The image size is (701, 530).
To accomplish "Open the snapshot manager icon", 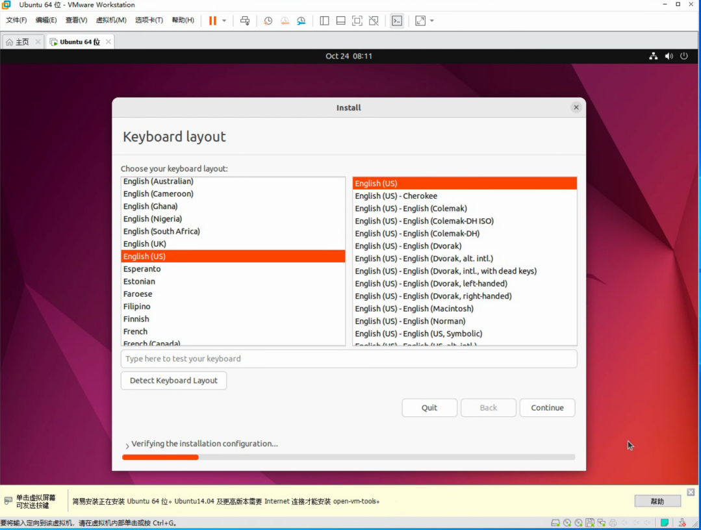I will [301, 21].
